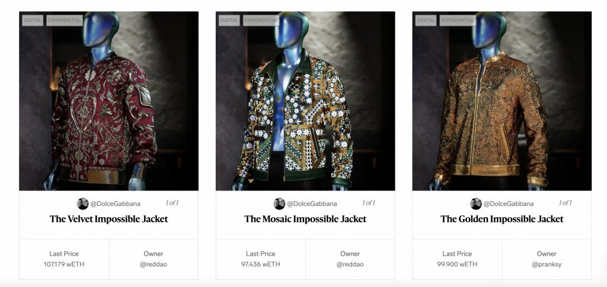Image resolution: width=607 pixels, height=287 pixels.
Task: Open The Velvet Impossible Jacket title link
Action: 109,219
